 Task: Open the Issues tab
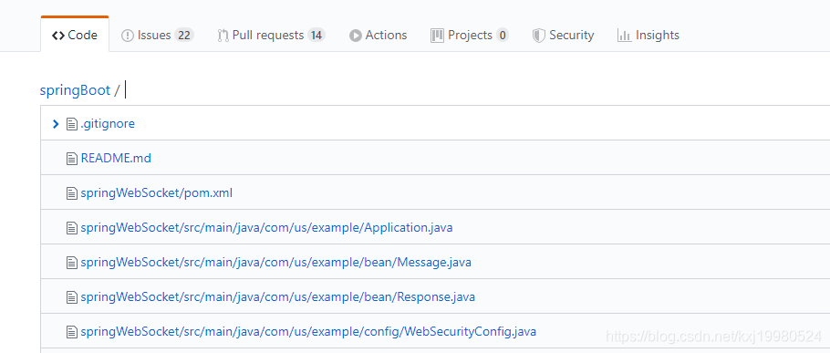(158, 36)
